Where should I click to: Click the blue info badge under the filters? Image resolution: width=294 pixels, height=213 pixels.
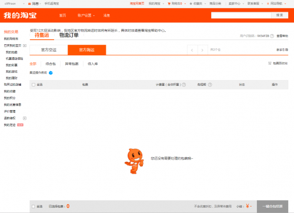point(51,73)
